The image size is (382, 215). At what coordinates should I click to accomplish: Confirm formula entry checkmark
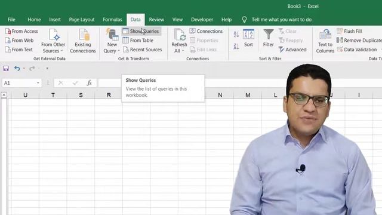(75, 83)
